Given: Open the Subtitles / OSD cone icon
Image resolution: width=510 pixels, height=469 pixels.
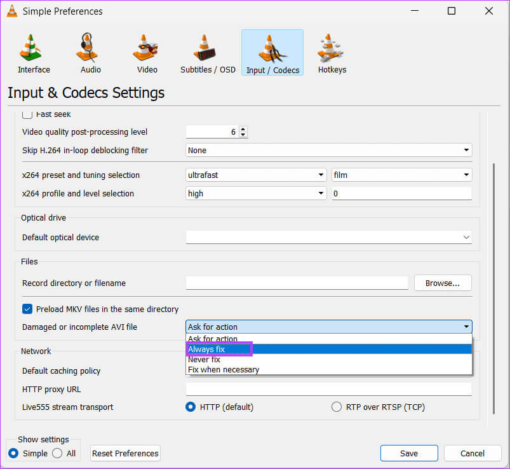Looking at the screenshot, I should [205, 48].
